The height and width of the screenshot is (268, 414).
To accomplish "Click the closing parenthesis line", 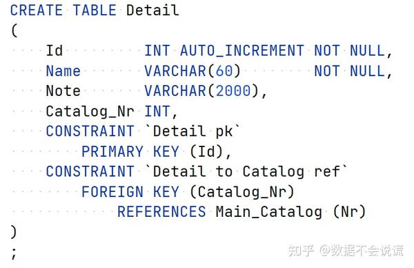I will (14, 232).
